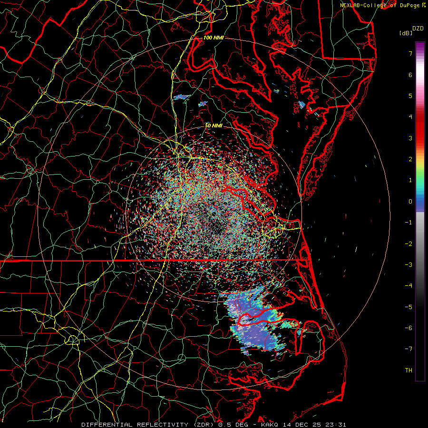Click the 6 value on color scale
This screenshot has height=428, width=428.
coord(410,75)
